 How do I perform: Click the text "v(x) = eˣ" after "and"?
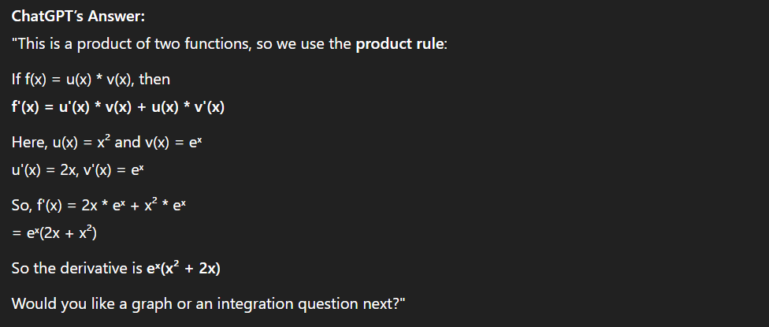click(173, 143)
